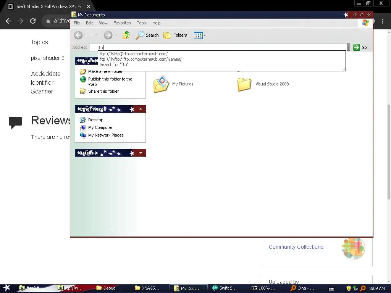Select the ftp.computernewb.com/Games/ suggestion

(141, 59)
